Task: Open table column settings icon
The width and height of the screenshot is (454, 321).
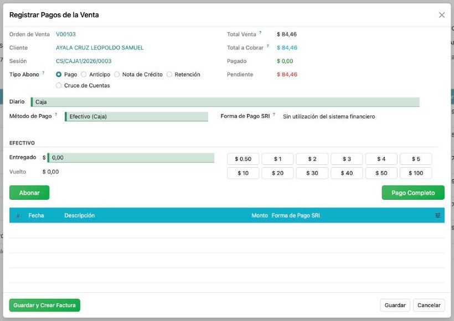Action: click(x=438, y=215)
